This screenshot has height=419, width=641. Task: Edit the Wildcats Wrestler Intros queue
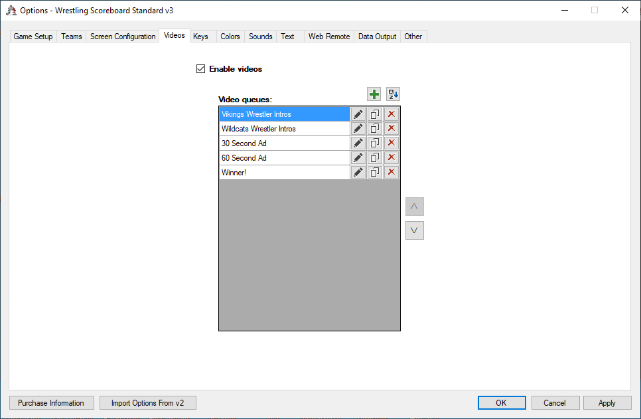358,128
